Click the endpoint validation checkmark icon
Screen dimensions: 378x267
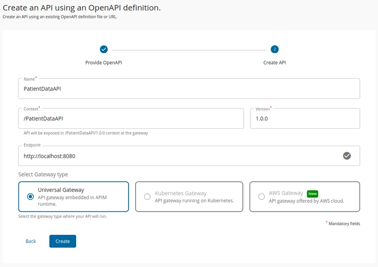click(347, 156)
